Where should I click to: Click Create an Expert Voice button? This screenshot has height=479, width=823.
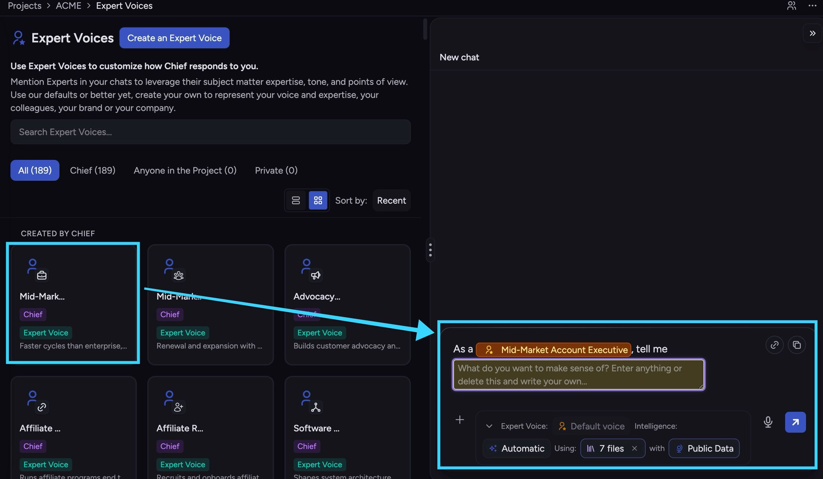coord(174,38)
